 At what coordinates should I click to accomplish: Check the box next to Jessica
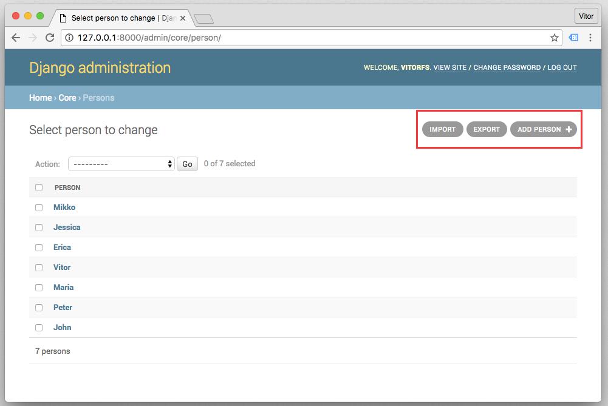click(39, 228)
